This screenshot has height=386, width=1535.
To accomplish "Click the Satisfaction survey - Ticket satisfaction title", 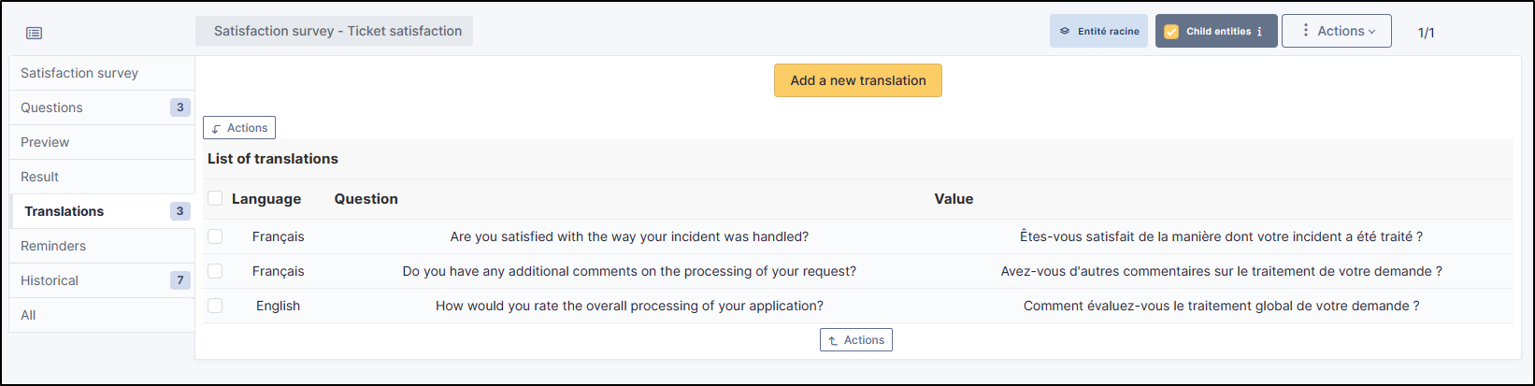I will [x=337, y=31].
